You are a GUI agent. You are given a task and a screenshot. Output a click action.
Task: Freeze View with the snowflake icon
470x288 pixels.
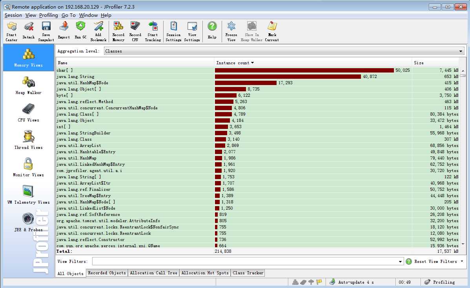(x=231, y=26)
